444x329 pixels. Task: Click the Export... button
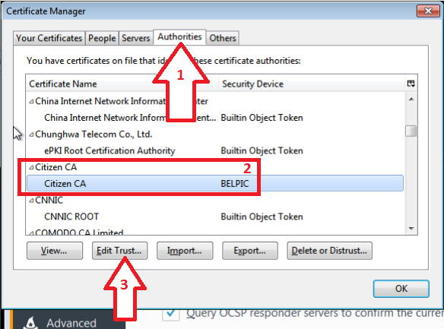pyautogui.click(x=249, y=251)
